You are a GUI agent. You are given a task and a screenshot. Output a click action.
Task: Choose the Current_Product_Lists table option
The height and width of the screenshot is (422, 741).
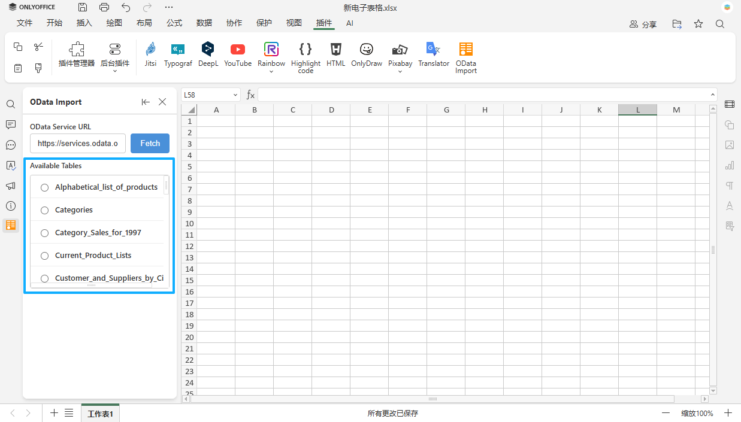tap(44, 255)
